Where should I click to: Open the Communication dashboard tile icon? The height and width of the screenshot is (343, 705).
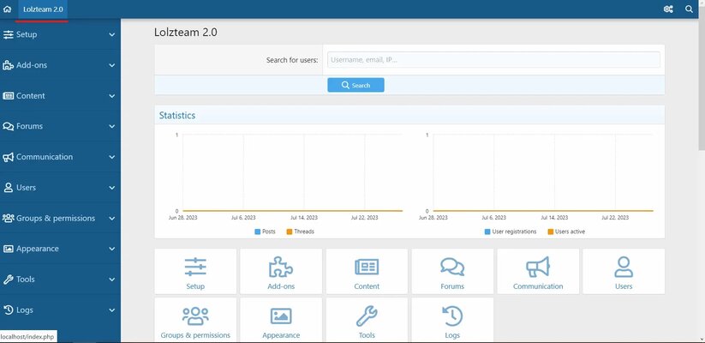[538, 267]
